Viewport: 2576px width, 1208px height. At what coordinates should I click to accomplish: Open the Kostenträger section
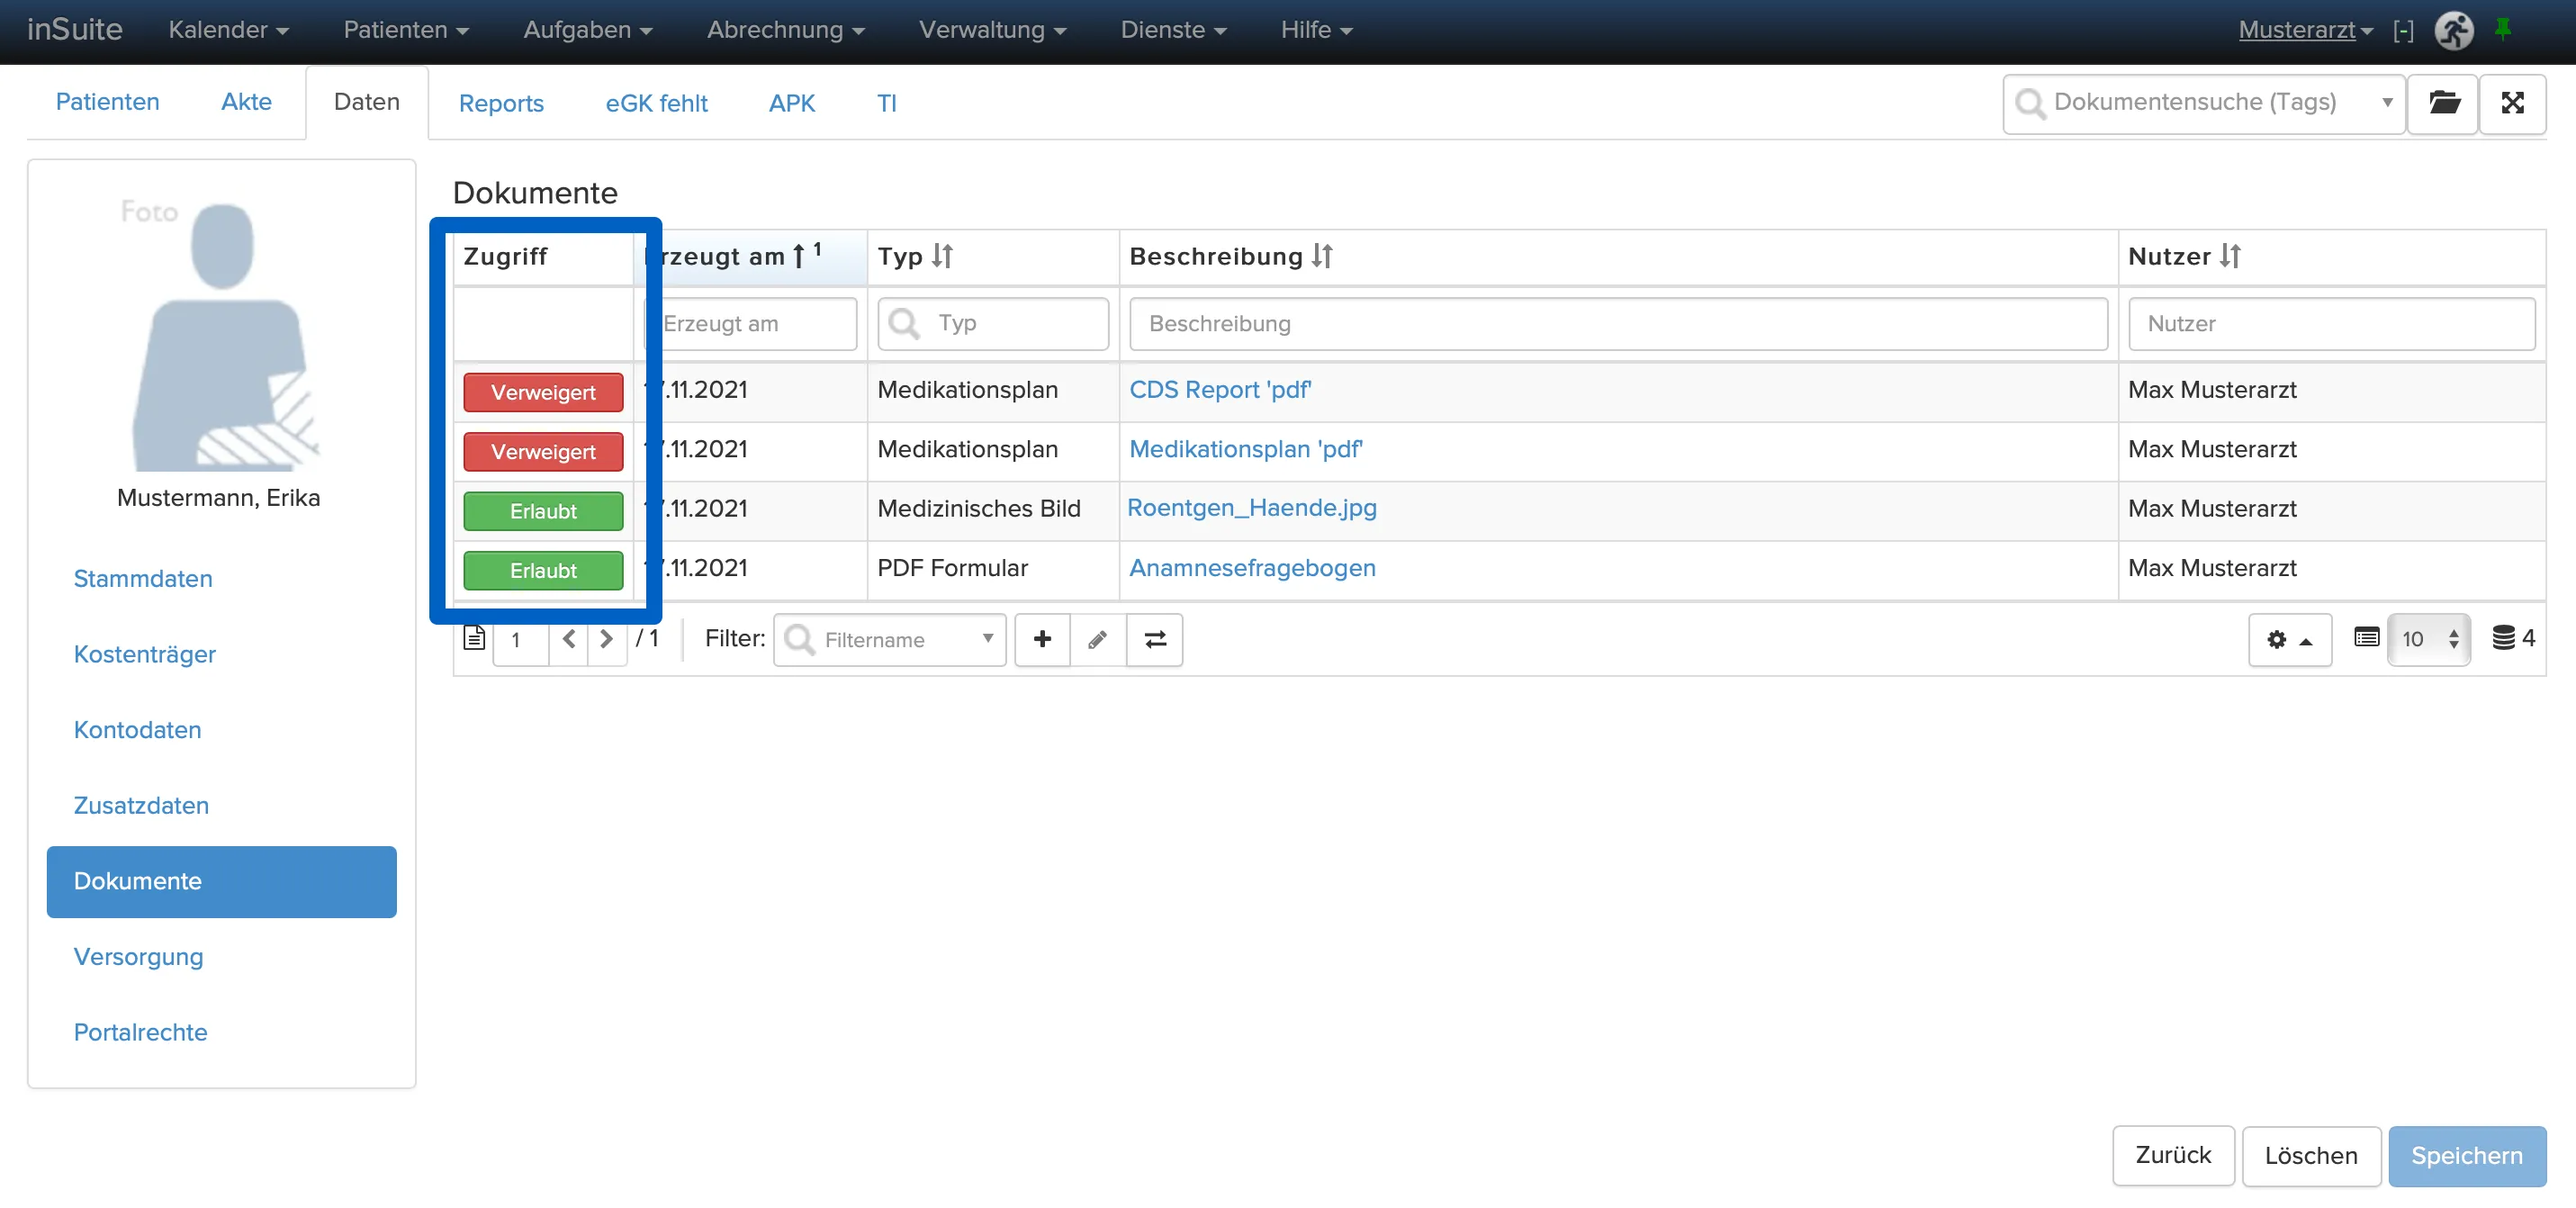145,654
